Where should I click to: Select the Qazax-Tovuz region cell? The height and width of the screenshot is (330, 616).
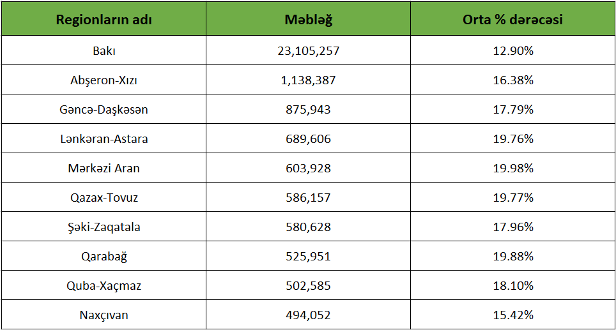click(x=104, y=198)
